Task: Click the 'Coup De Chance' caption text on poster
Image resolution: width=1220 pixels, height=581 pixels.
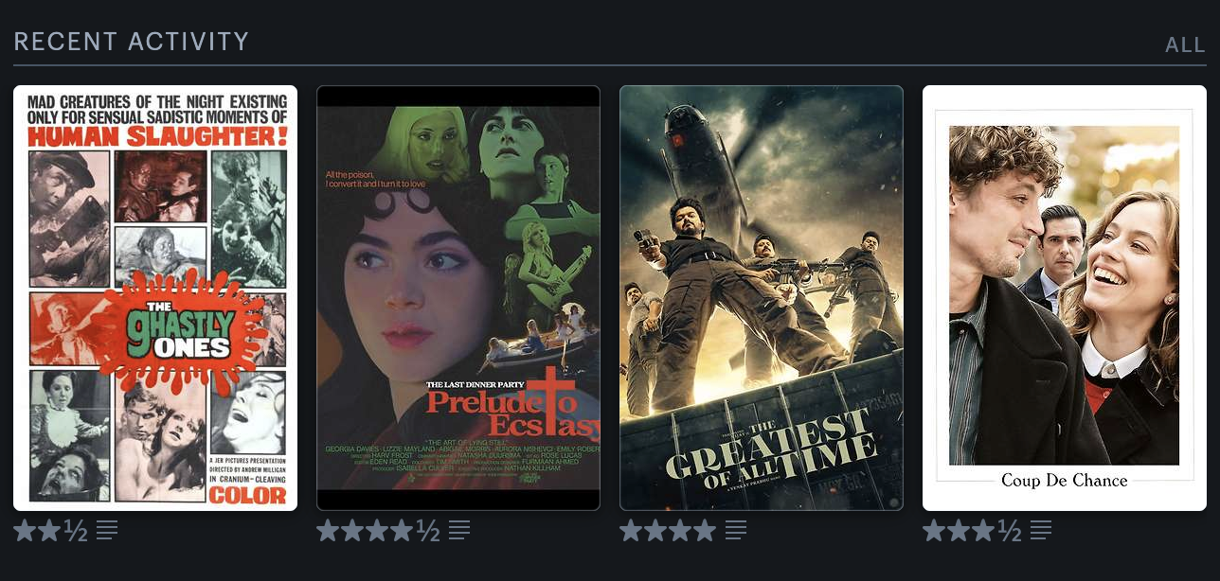Action: [1065, 481]
